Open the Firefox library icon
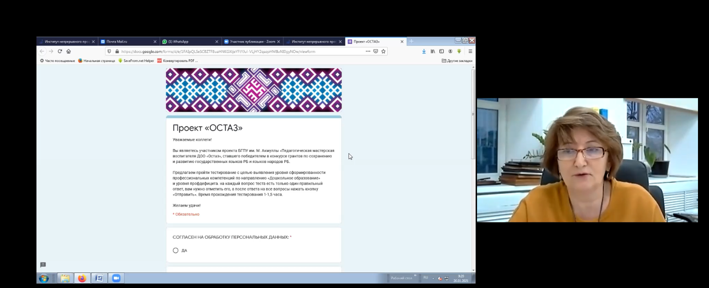This screenshot has width=709, height=288. [x=432, y=51]
